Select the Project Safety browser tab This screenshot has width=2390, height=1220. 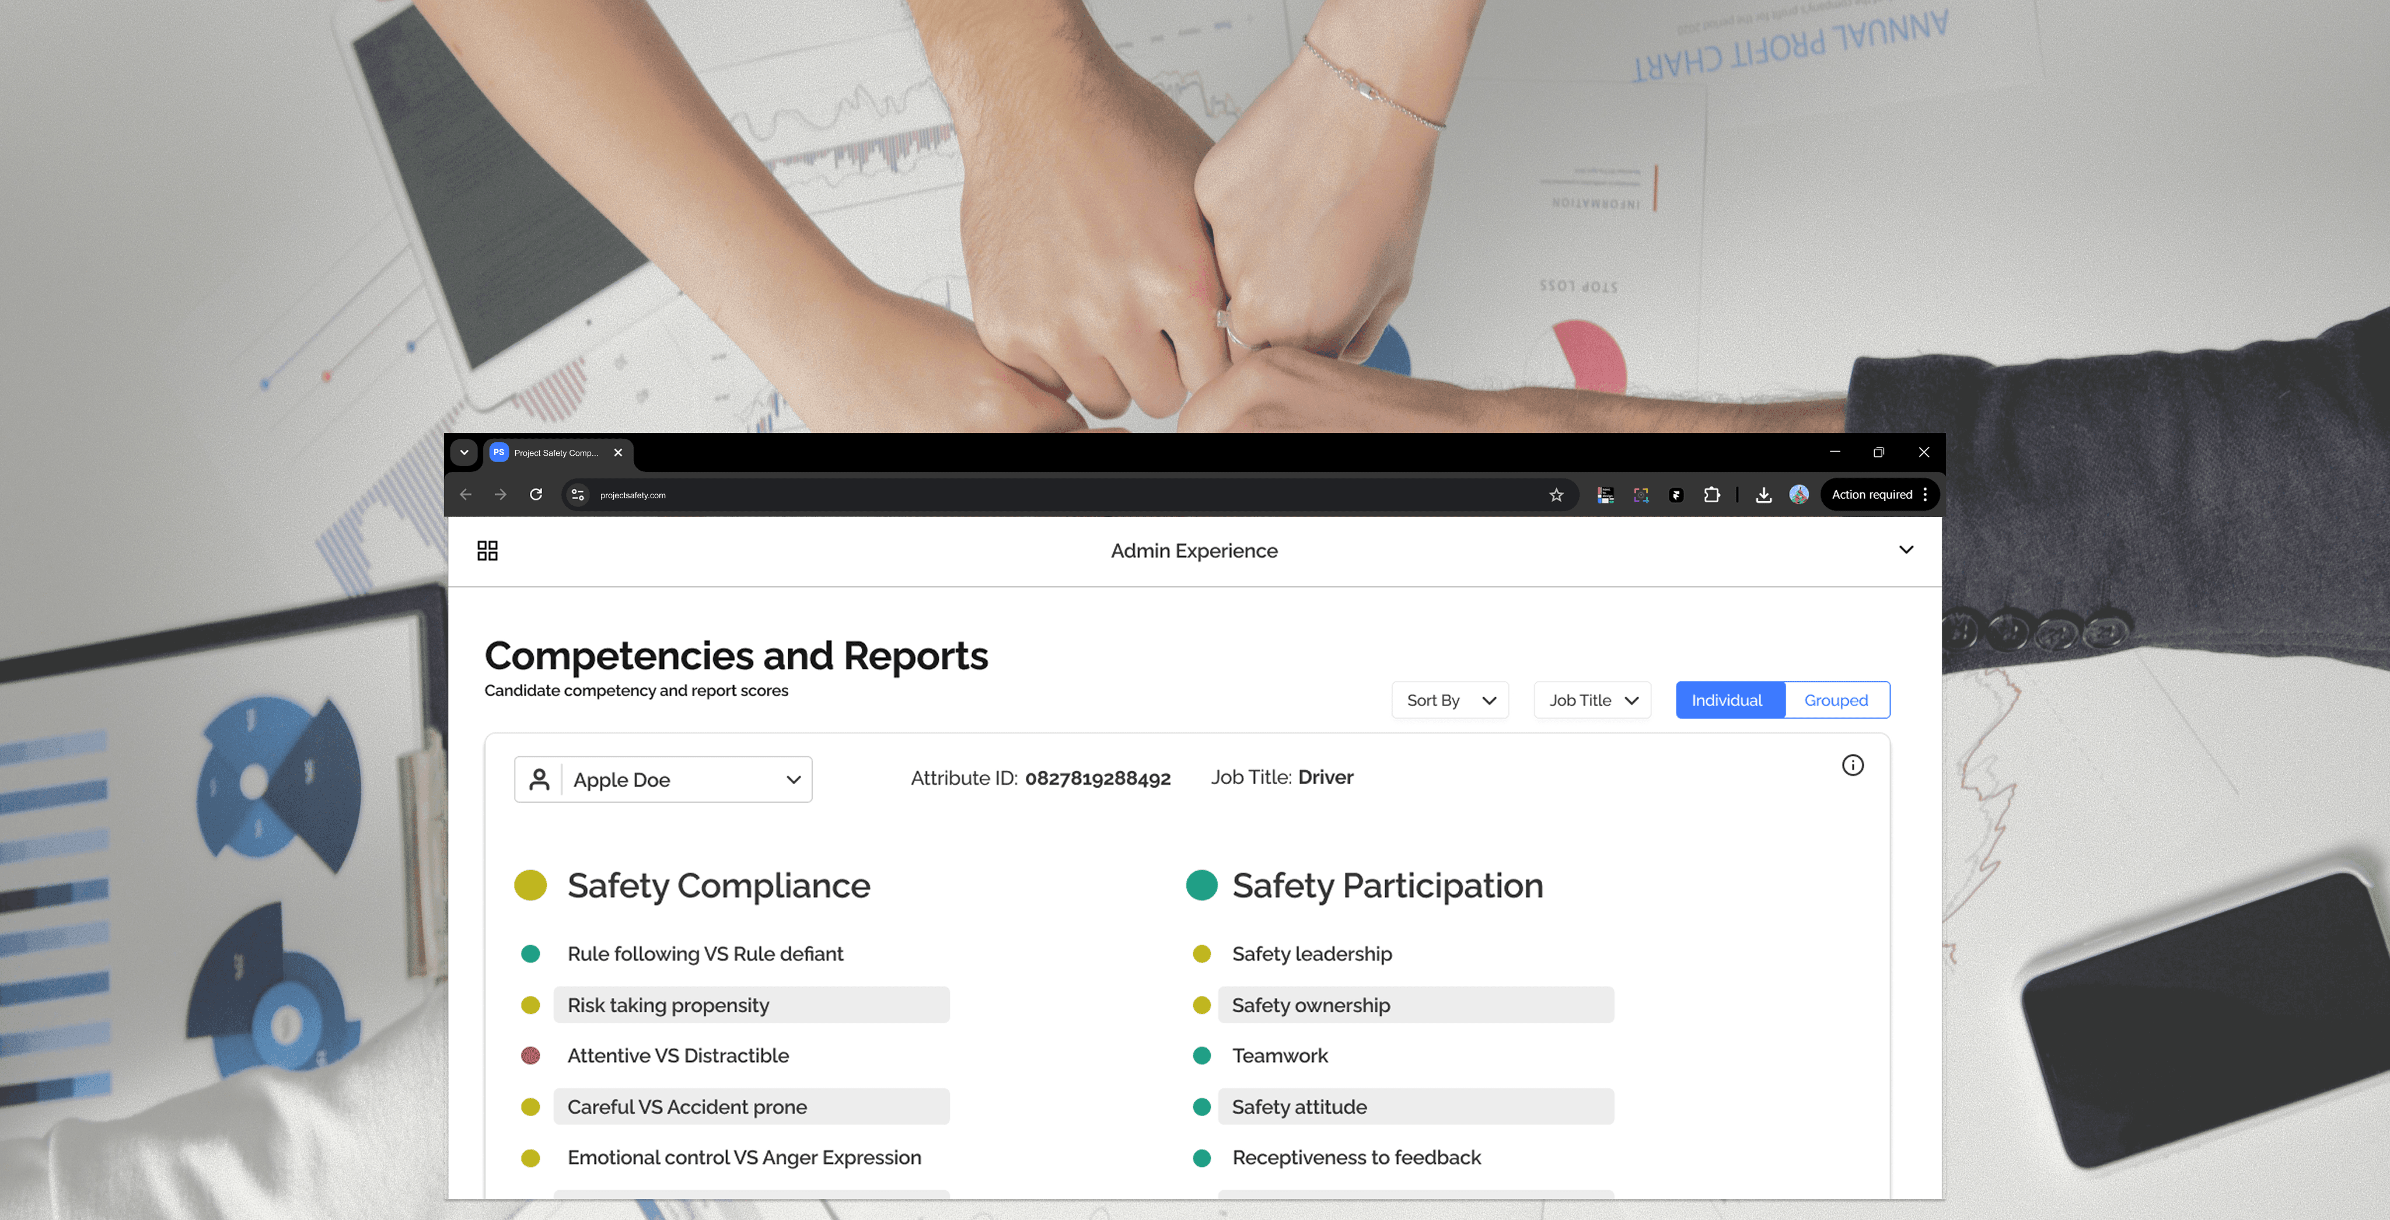[x=555, y=453]
